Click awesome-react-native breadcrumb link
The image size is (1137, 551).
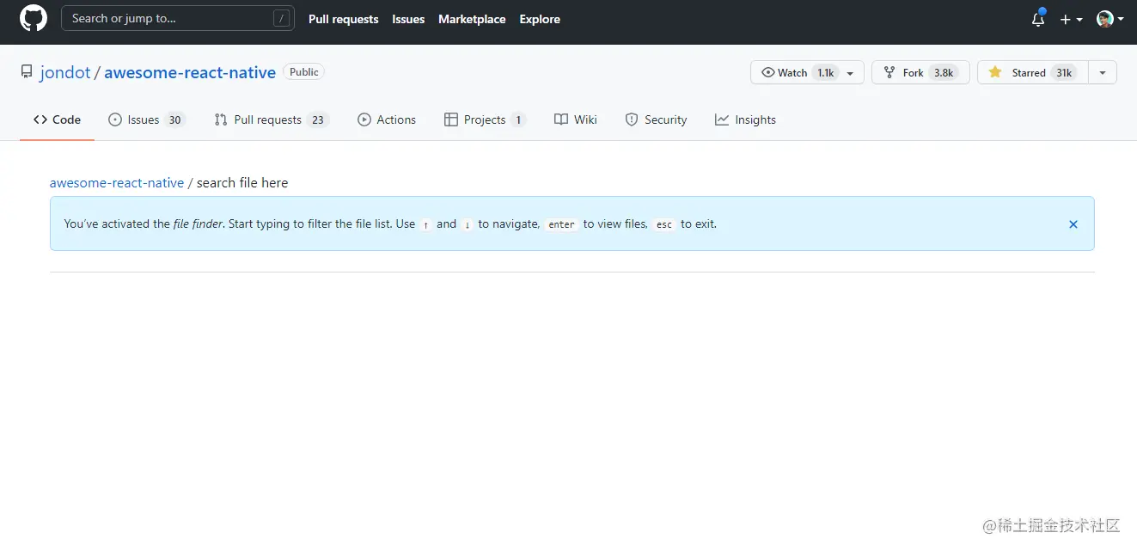click(x=117, y=182)
